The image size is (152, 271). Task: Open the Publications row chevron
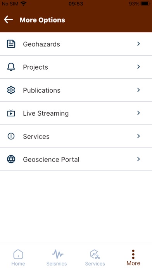tap(138, 90)
